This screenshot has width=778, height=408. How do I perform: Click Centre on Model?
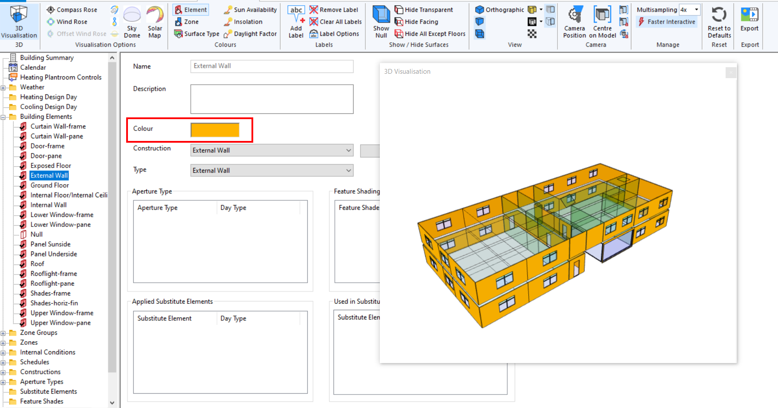(602, 22)
